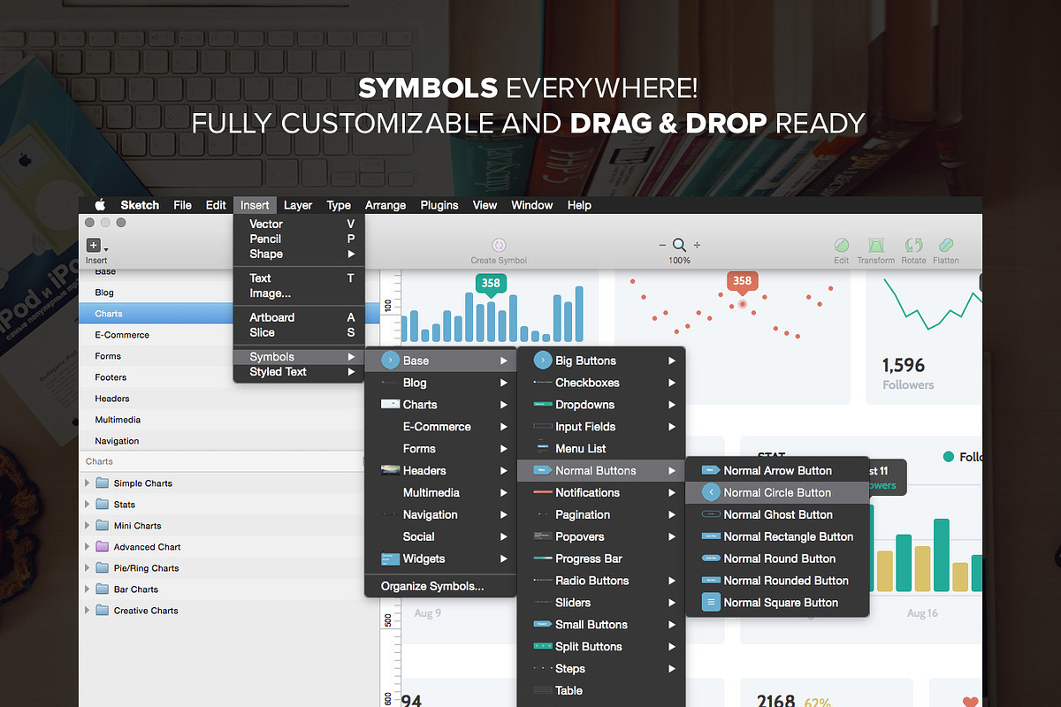Open the File menu
The height and width of the screenshot is (707, 1061).
[x=182, y=205]
